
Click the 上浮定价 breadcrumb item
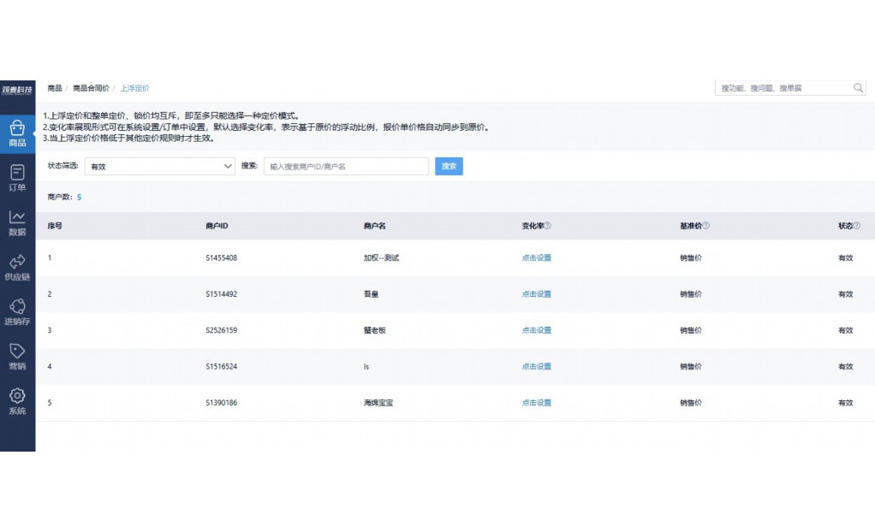point(134,88)
